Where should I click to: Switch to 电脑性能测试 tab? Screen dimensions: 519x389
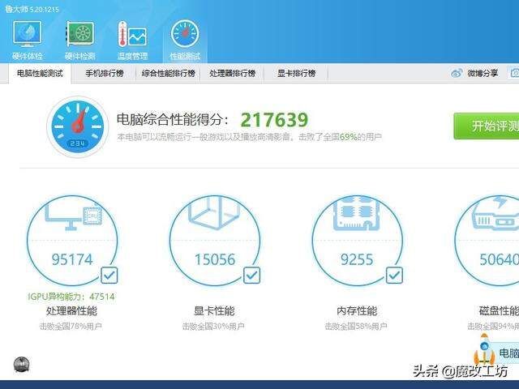[40, 73]
